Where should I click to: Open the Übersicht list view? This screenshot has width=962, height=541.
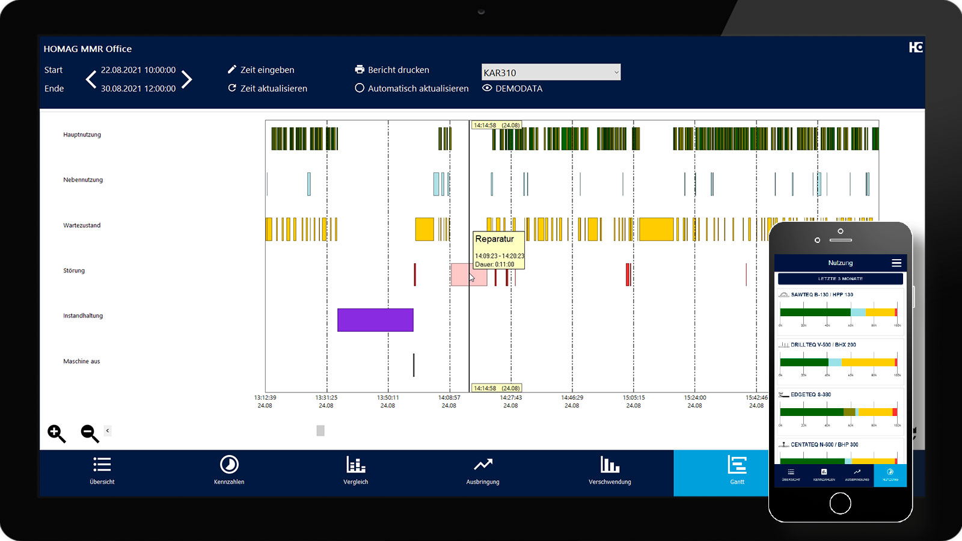(102, 470)
